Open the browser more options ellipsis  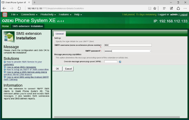pos(185,8)
